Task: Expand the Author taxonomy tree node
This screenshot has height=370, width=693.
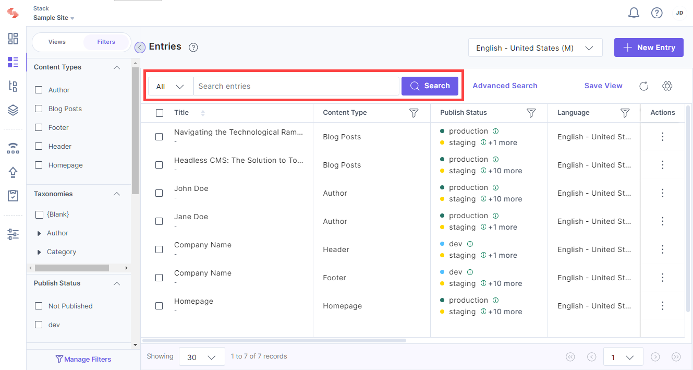Action: point(39,233)
